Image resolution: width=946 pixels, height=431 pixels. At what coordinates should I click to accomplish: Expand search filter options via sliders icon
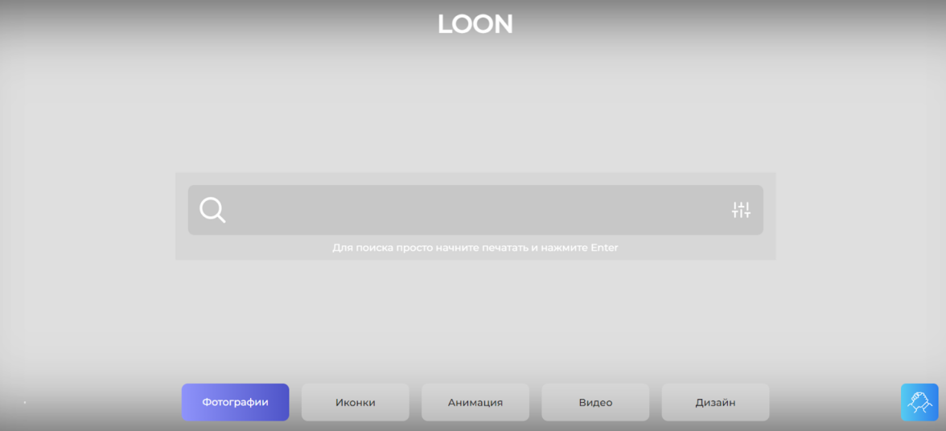741,210
